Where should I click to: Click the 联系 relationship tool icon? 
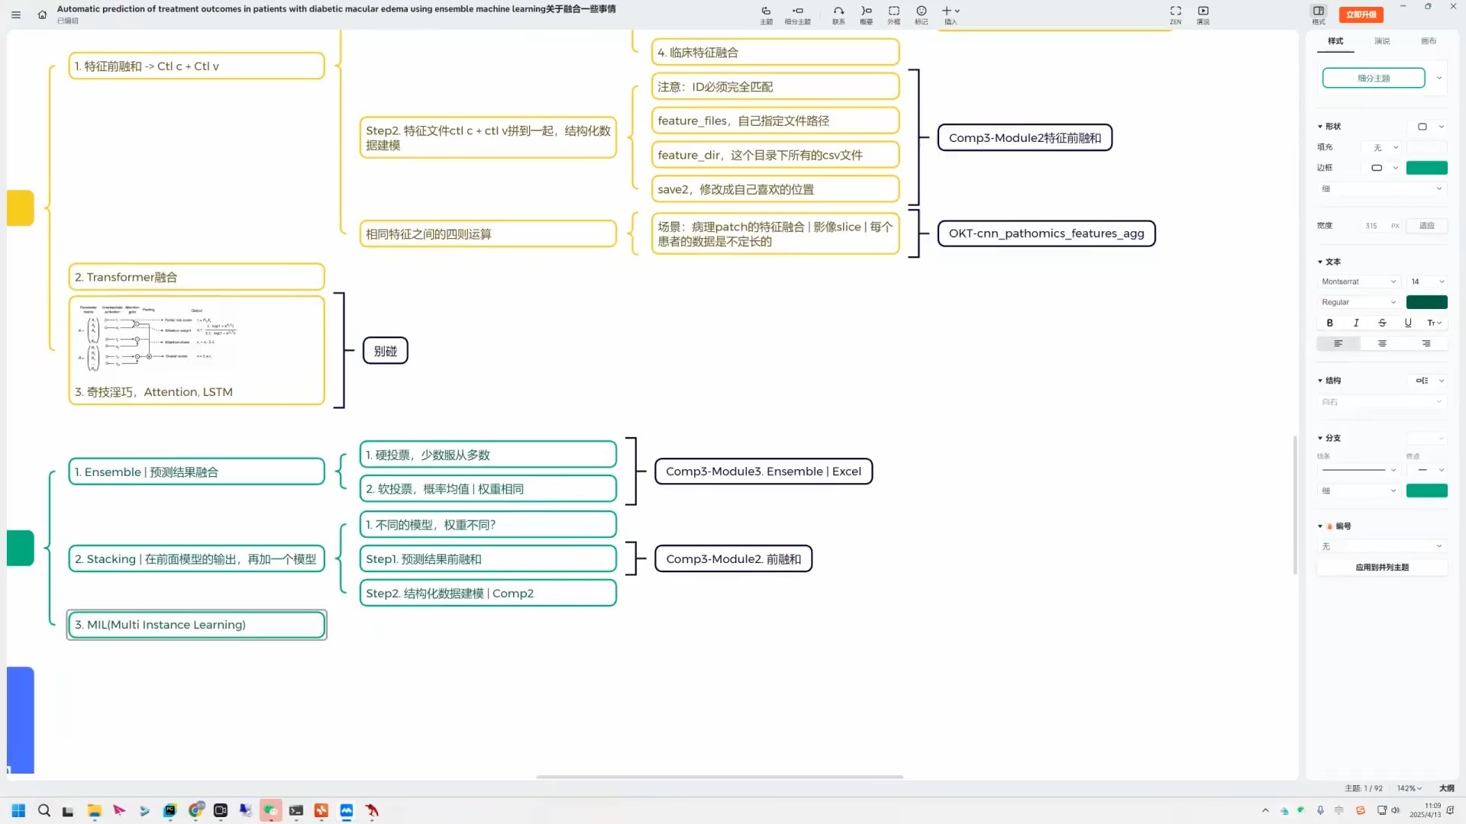pyautogui.click(x=838, y=11)
